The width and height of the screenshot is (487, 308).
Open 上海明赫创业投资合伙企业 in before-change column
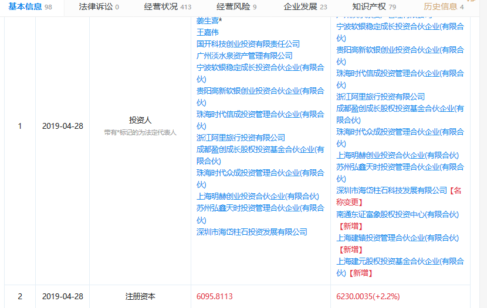pyautogui.click(x=258, y=196)
